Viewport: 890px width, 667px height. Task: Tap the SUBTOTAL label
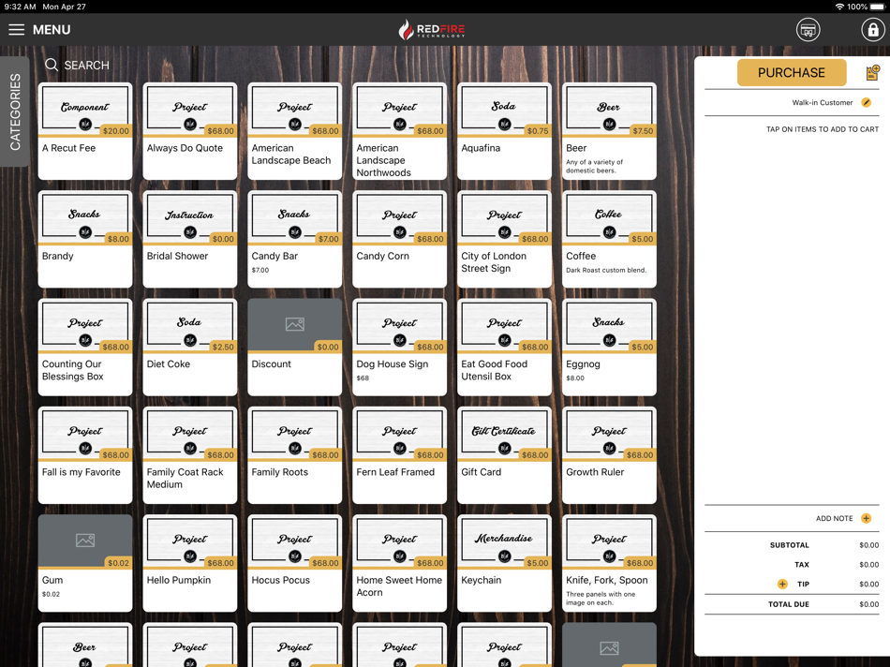(x=790, y=545)
